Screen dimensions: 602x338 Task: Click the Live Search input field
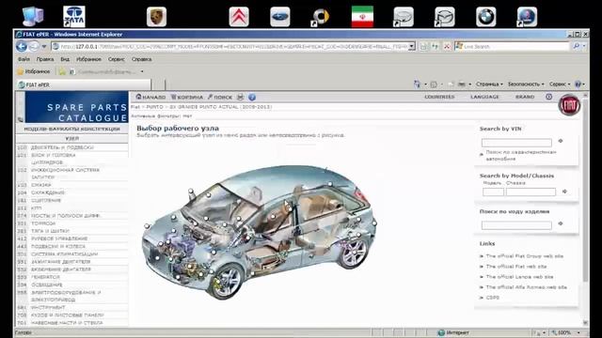[515, 46]
